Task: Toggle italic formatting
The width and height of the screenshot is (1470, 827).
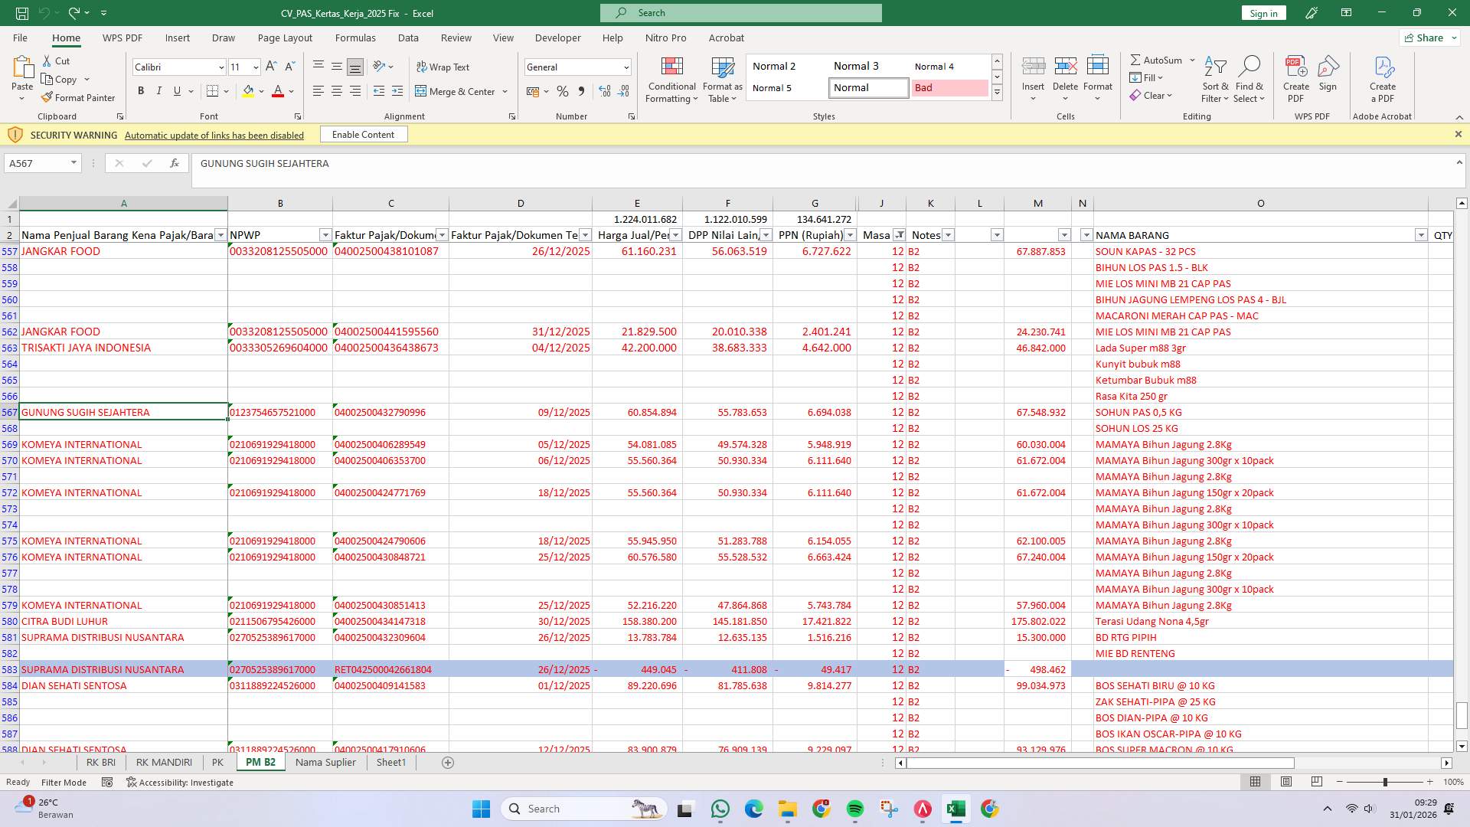Action: tap(159, 90)
